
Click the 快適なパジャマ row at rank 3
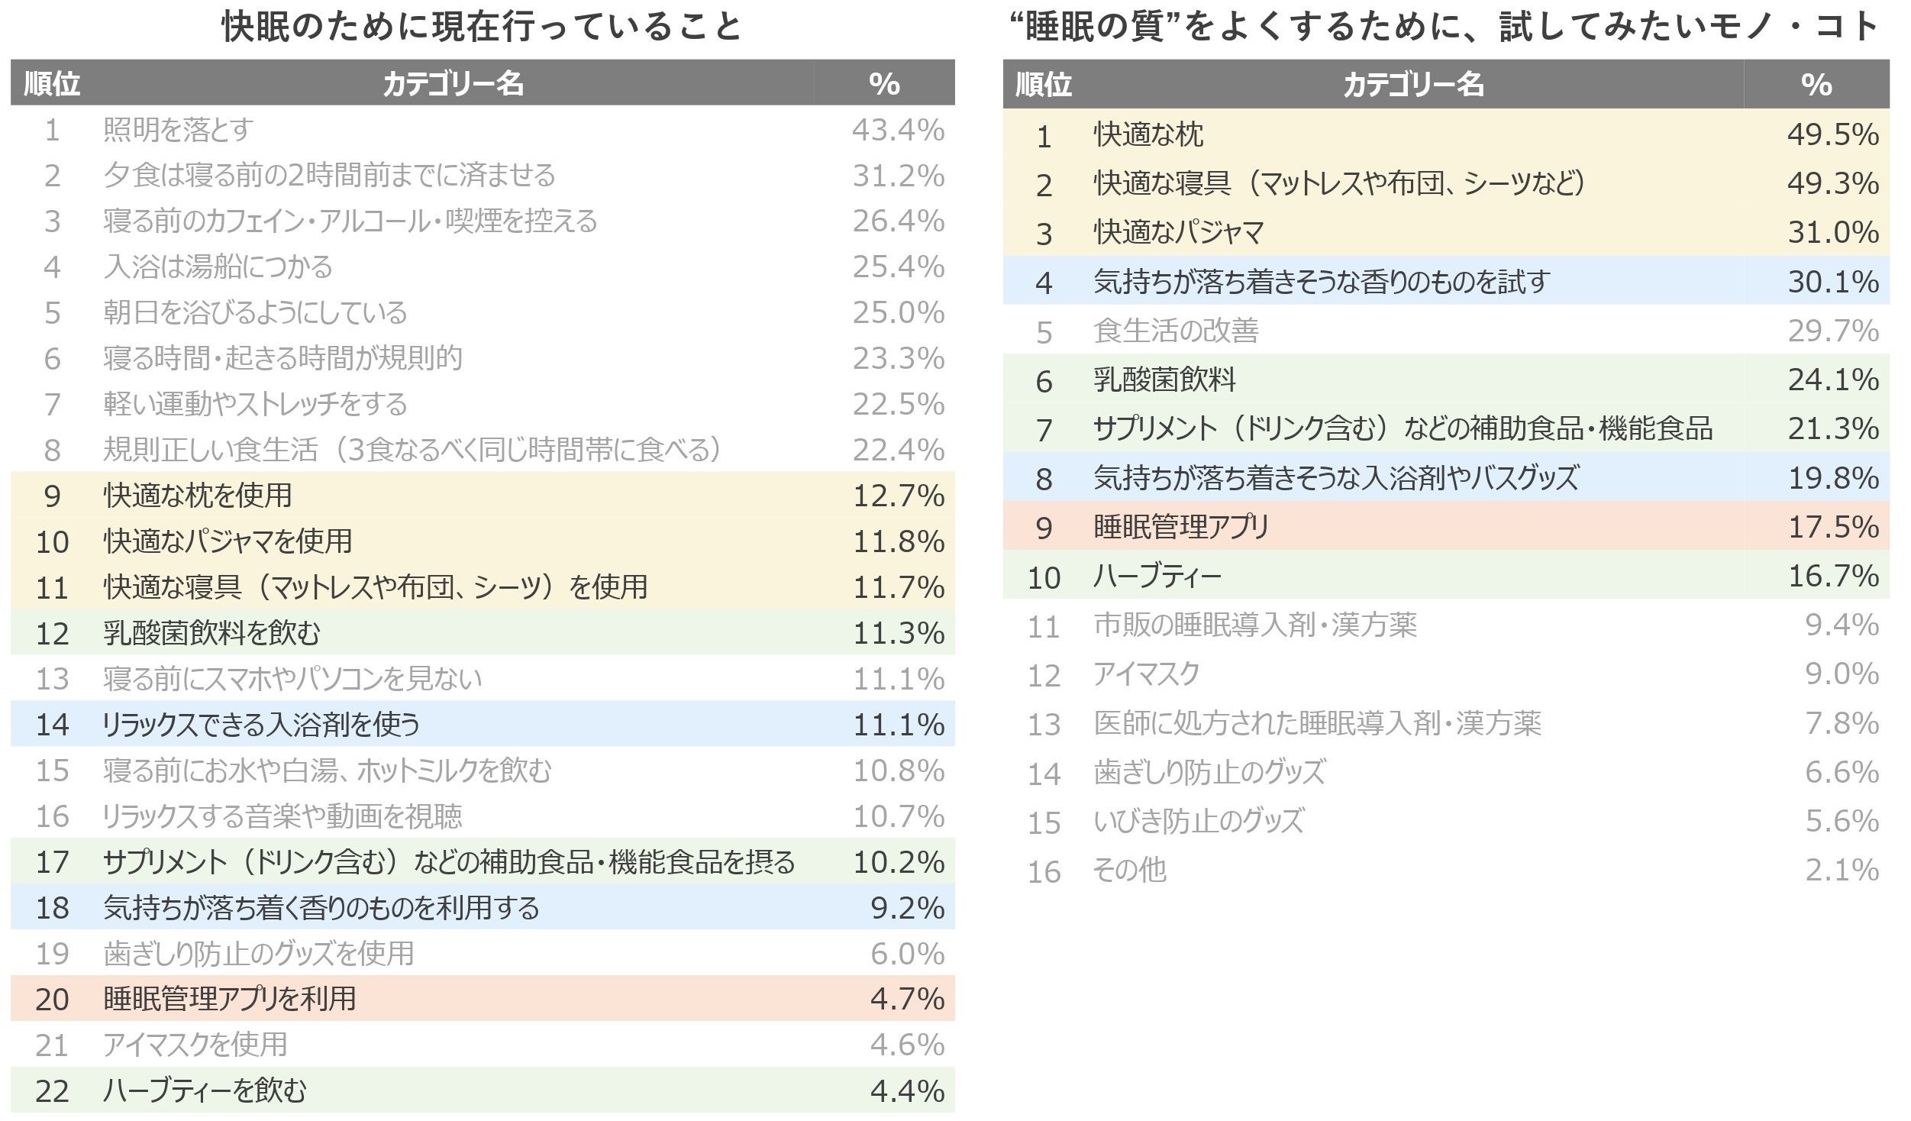point(1446,232)
